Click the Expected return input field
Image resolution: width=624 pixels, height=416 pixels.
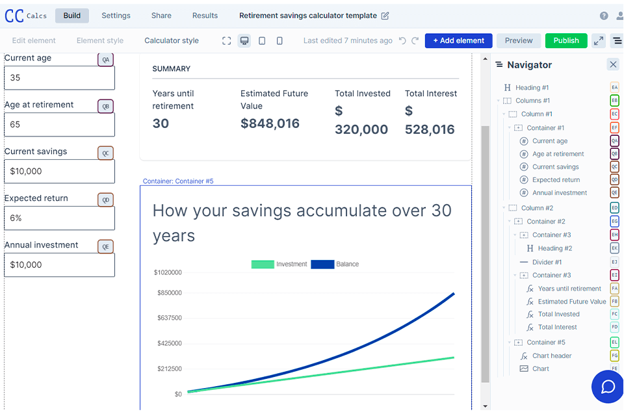tap(59, 218)
